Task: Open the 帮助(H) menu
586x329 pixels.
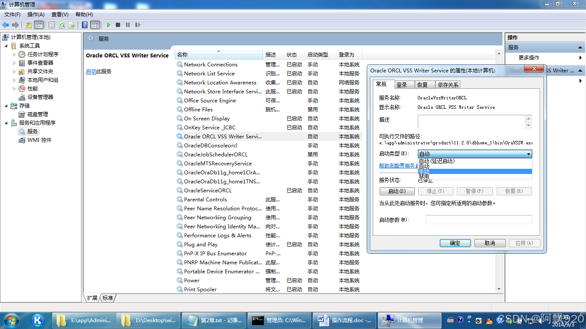Action: point(84,15)
